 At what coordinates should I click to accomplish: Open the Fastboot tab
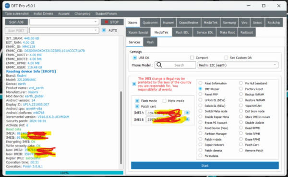click(x=247, y=32)
